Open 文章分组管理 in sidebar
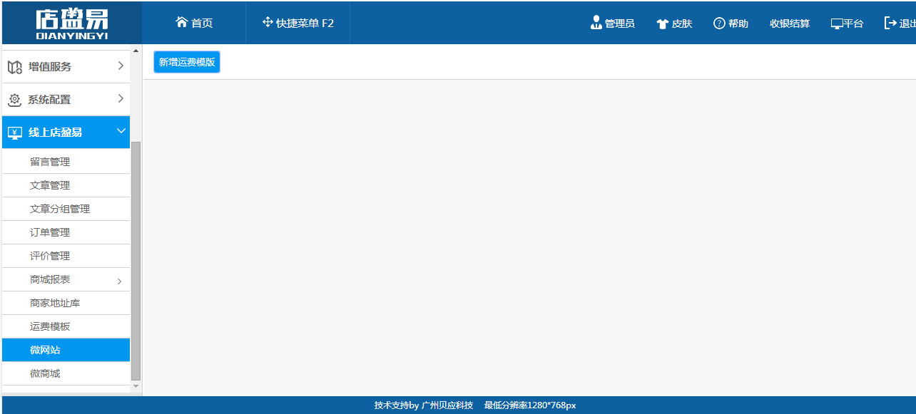This screenshot has width=916, height=414. (x=66, y=209)
